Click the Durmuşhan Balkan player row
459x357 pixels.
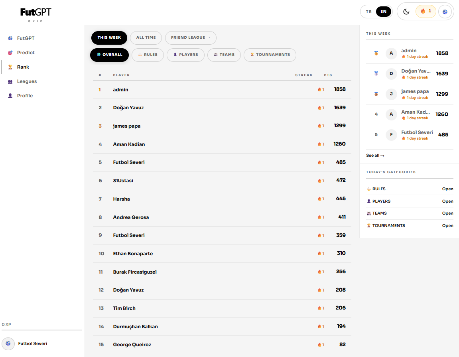[x=222, y=326]
